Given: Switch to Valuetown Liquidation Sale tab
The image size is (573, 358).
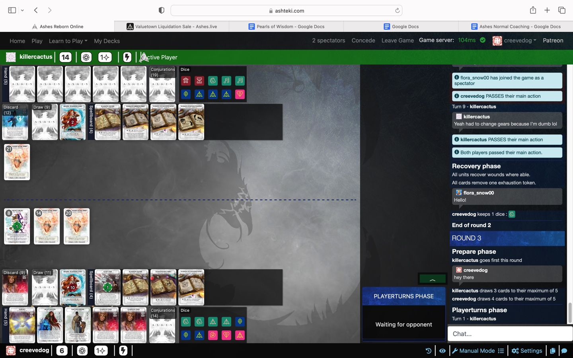Looking at the screenshot, I should pyautogui.click(x=172, y=27).
